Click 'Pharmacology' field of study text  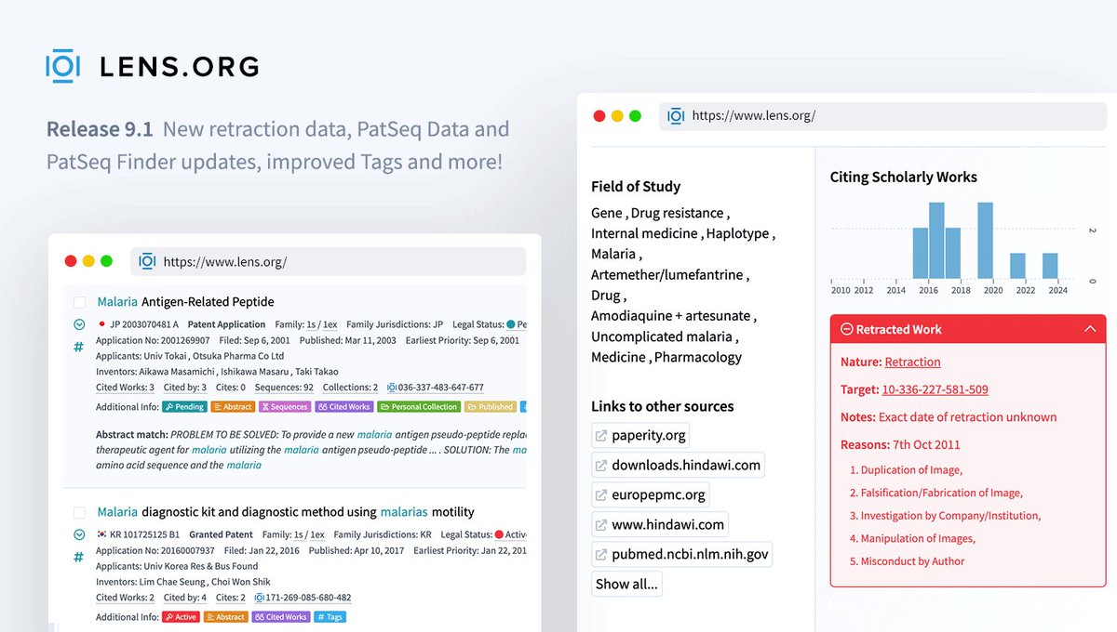click(x=698, y=357)
